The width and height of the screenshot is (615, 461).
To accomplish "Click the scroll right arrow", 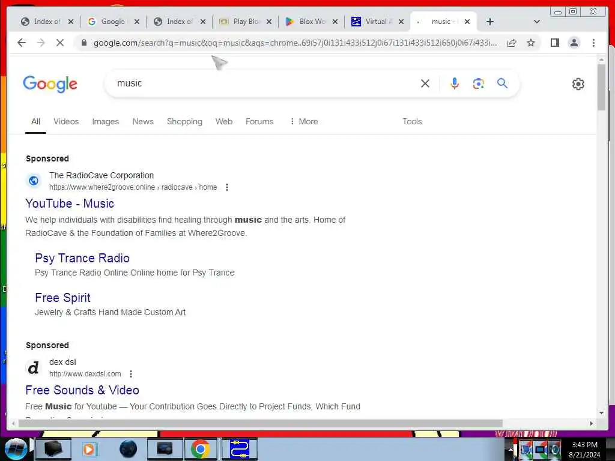I will 592,423.
